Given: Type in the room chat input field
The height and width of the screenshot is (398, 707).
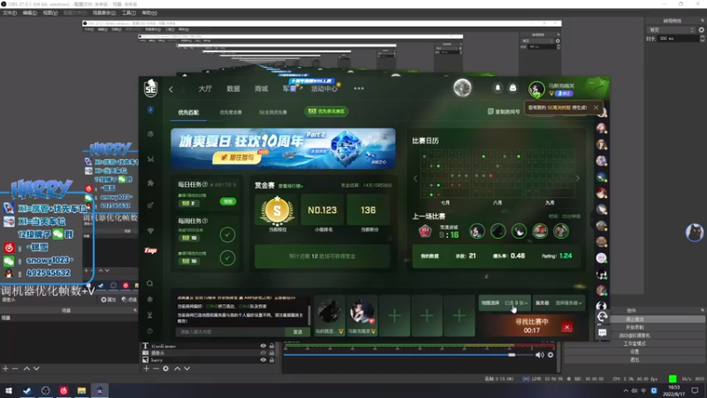Looking at the screenshot, I should (x=231, y=332).
